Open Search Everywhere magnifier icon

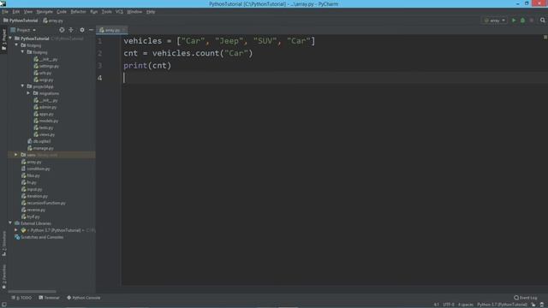[x=542, y=21]
